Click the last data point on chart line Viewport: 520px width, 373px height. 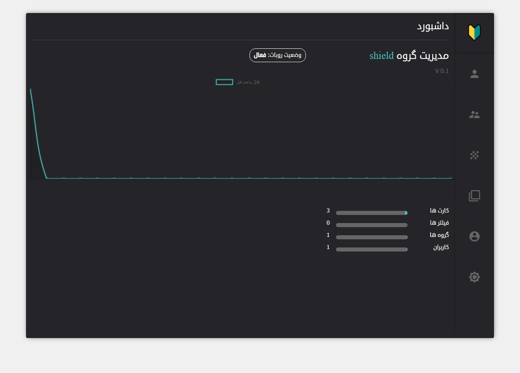[451, 178]
